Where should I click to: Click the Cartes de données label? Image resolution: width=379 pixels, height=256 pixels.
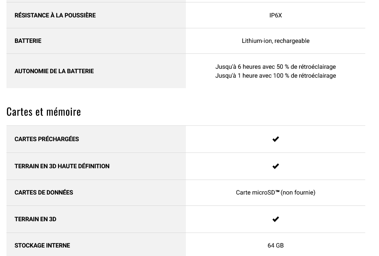[x=44, y=193]
